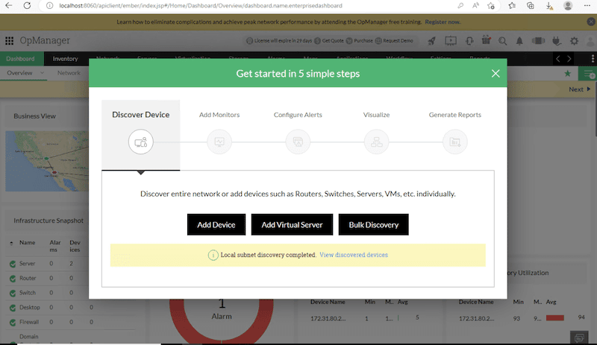The image size is (597, 345).
Task: Click the plug integrations icon
Action: point(557,41)
